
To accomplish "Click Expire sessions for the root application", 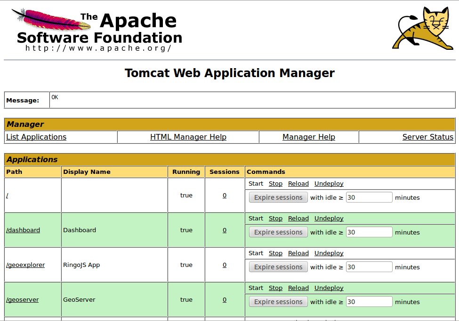I will 278,197.
